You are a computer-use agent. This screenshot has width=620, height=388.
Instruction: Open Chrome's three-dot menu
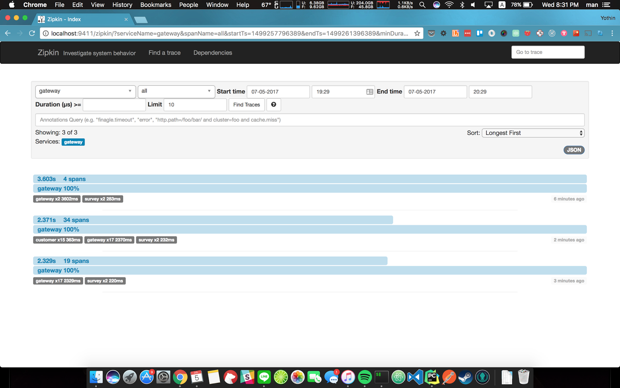(x=612, y=33)
